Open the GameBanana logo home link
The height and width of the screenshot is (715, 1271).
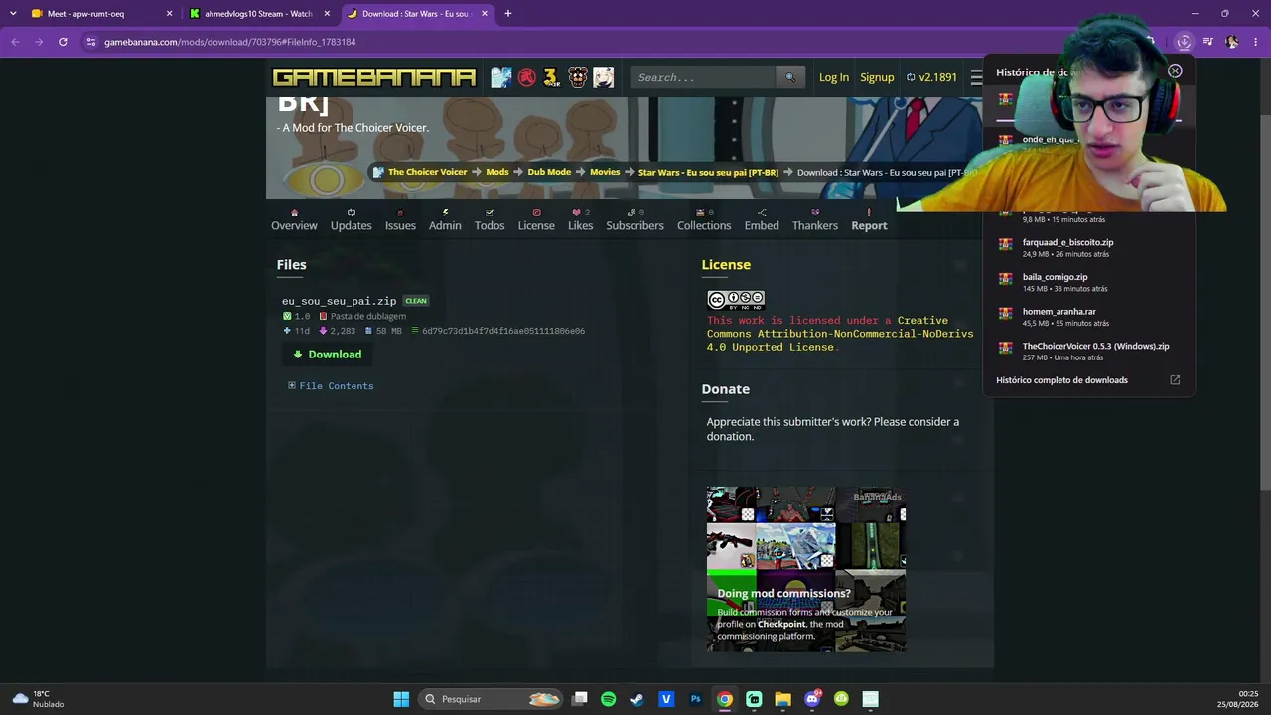374,77
